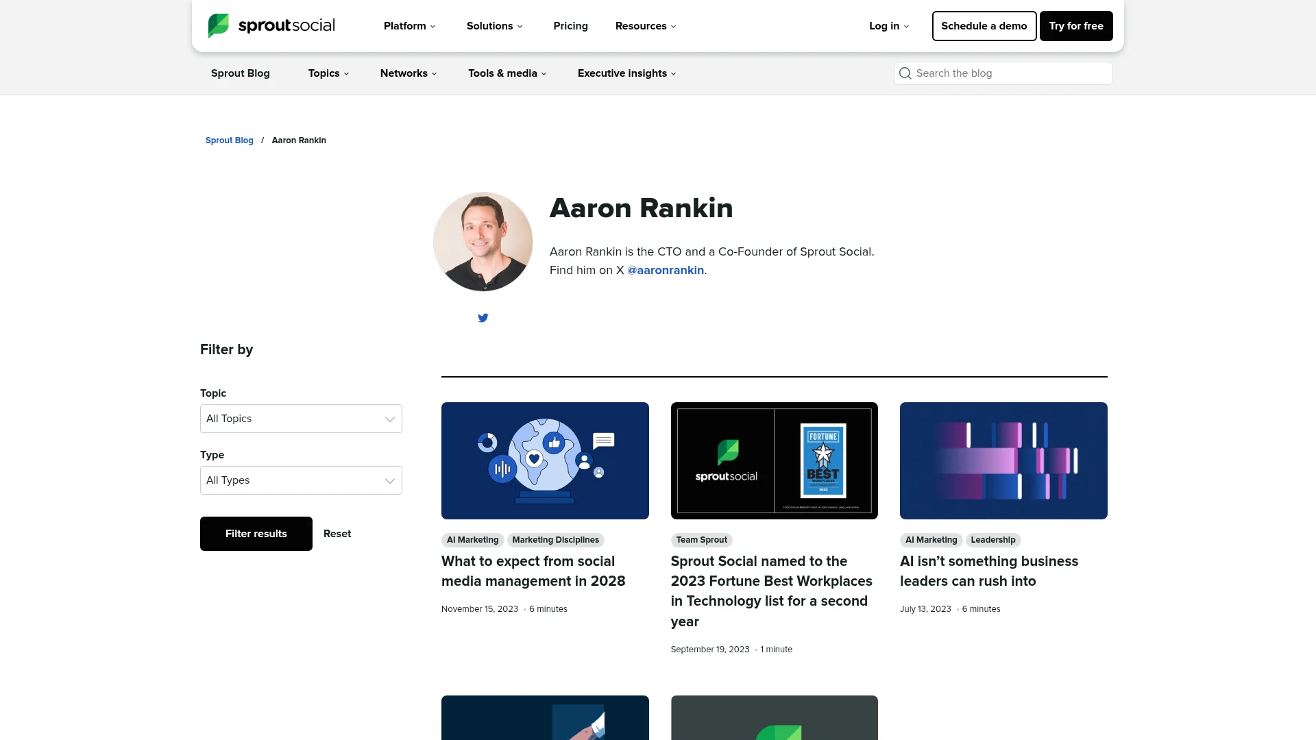Open 'AI isn't something business leaders' article
The image size is (1316, 740).
pos(989,571)
